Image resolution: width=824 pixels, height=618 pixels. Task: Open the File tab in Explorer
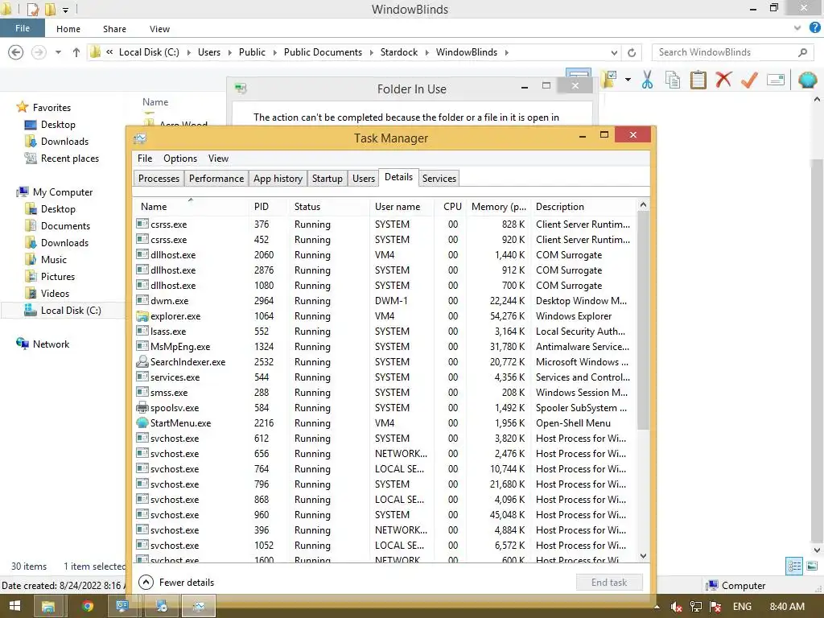point(22,28)
